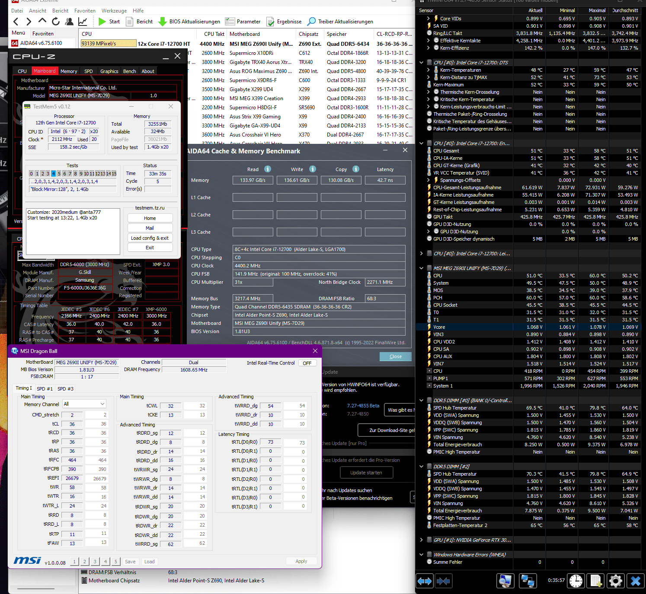Expand GPU [#1] NVIDIA GeForce RTX group
The image size is (646, 594).
tap(422, 540)
